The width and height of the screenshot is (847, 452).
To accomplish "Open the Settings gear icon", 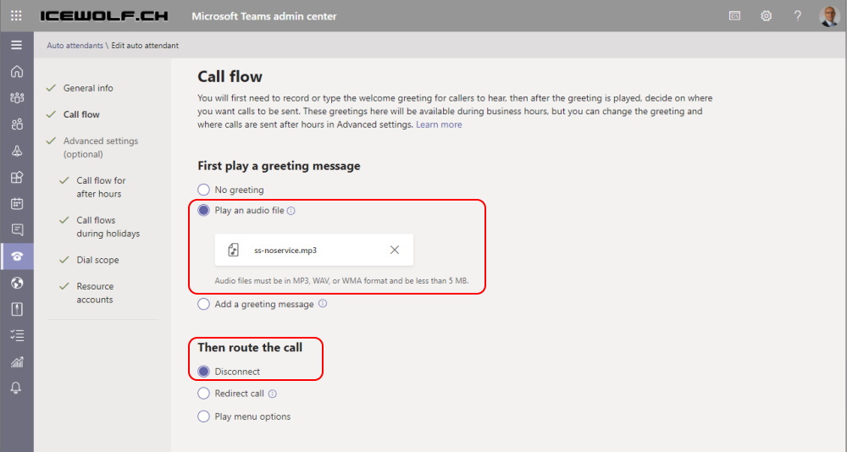I will pyautogui.click(x=766, y=16).
